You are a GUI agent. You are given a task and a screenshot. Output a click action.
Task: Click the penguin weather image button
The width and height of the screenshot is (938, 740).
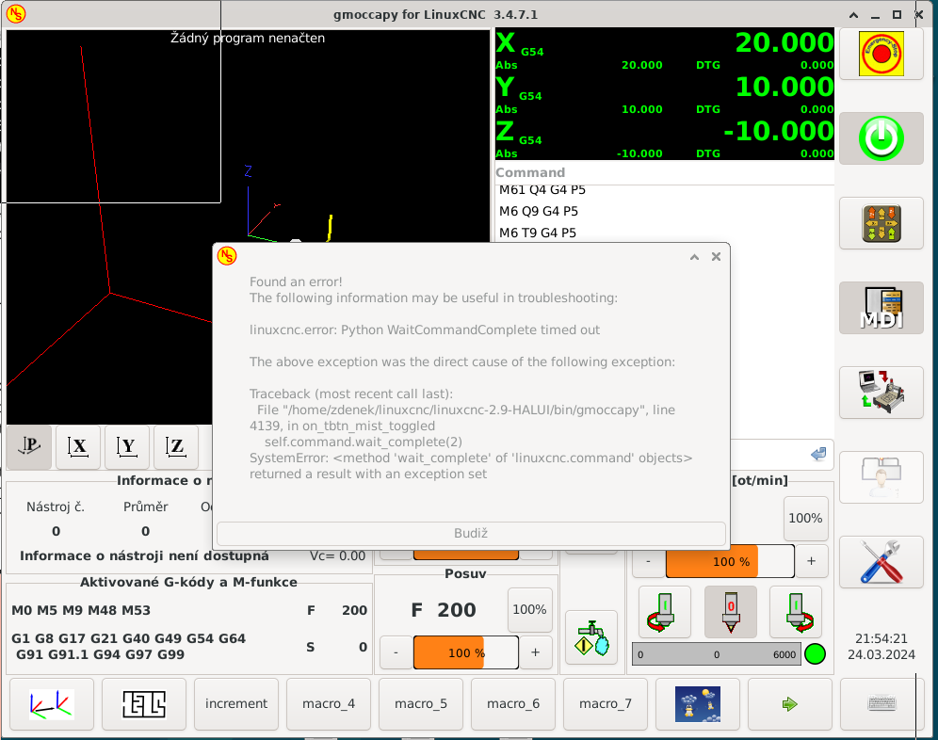coord(698,704)
